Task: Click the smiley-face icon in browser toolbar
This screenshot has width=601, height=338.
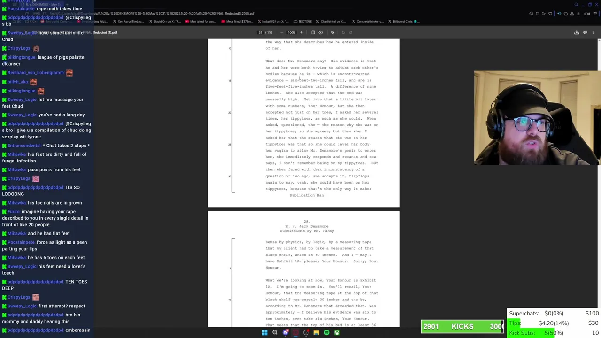Action: tap(531, 14)
